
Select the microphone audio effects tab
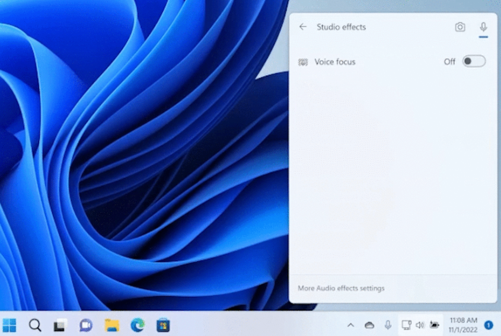[483, 27]
